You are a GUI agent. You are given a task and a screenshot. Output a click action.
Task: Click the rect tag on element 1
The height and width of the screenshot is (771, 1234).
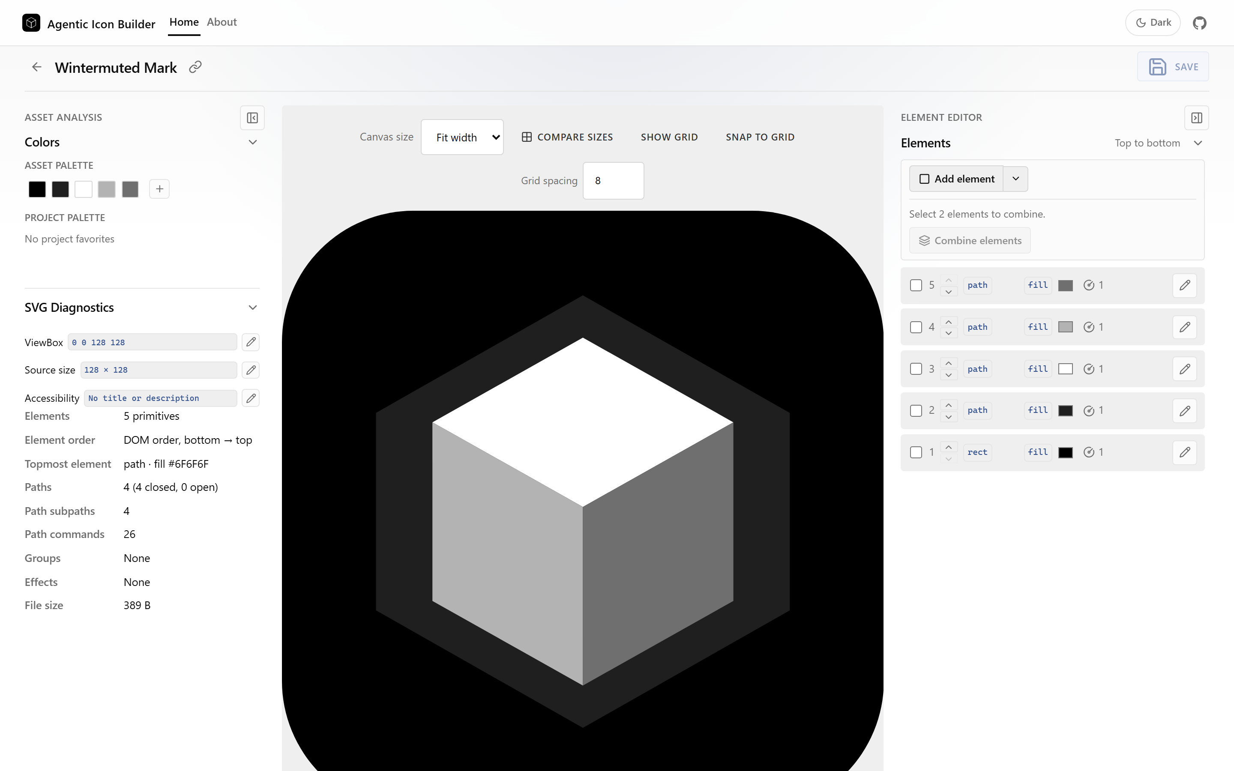tap(977, 452)
